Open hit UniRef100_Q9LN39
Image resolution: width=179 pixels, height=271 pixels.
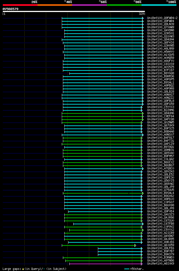tap(161, 24)
